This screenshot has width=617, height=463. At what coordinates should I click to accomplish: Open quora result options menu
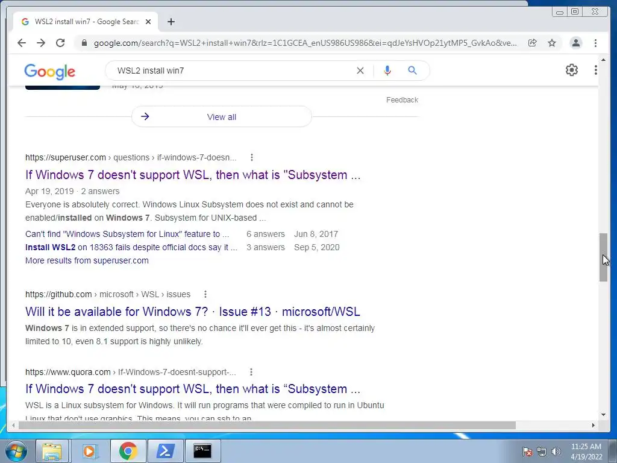tap(251, 372)
